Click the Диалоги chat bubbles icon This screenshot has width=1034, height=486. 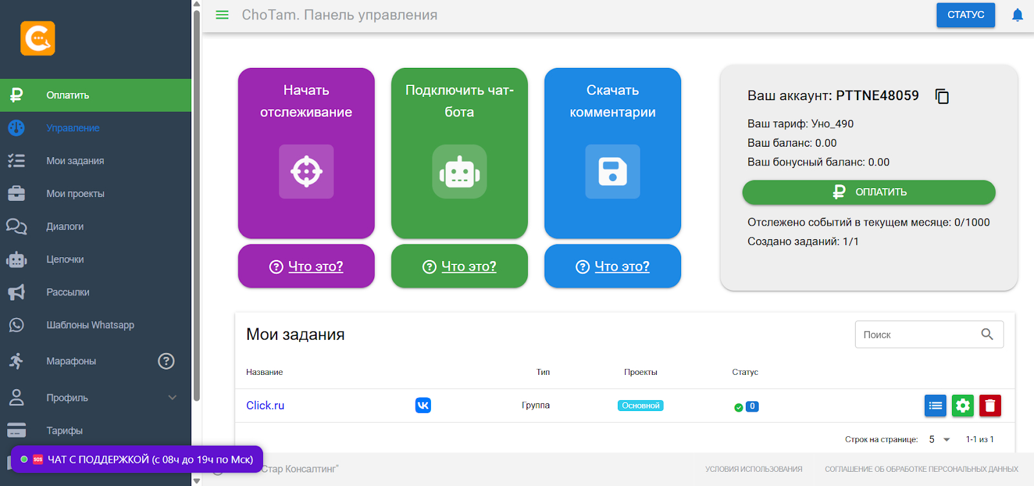pos(17,227)
